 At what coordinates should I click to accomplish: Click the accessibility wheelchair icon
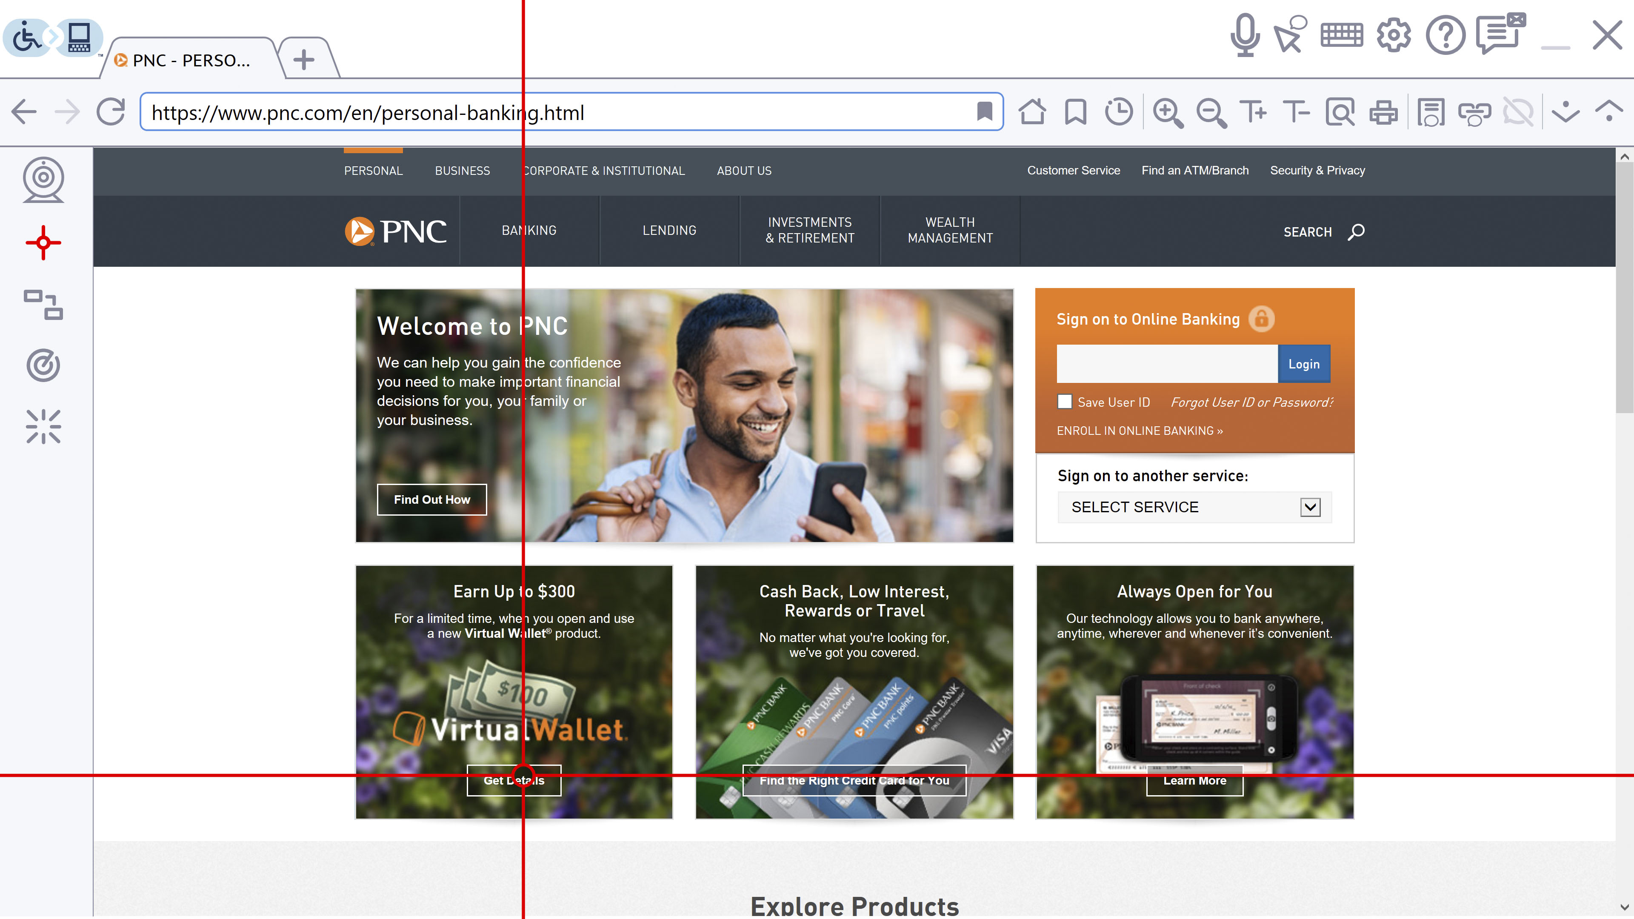(27, 37)
